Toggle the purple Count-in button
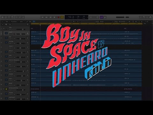 pos(102,17)
